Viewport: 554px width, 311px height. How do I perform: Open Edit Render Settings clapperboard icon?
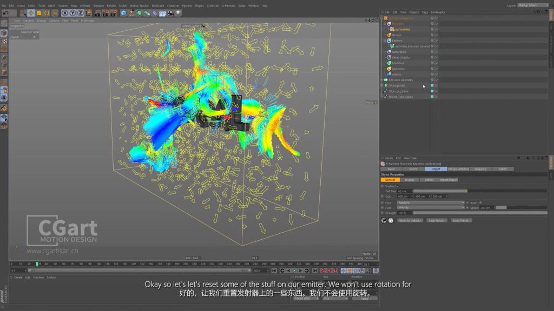point(114,13)
